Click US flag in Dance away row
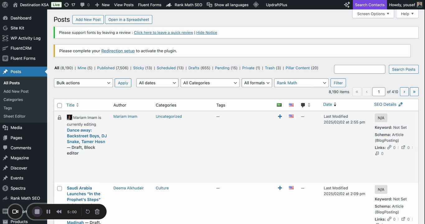425x224 pixels. [x=291, y=116]
